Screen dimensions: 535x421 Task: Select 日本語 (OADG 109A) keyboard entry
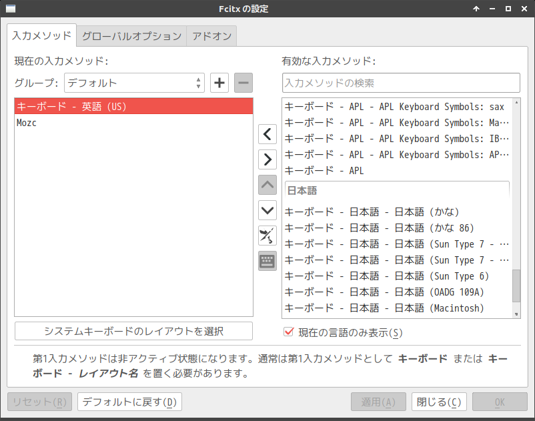click(x=398, y=292)
